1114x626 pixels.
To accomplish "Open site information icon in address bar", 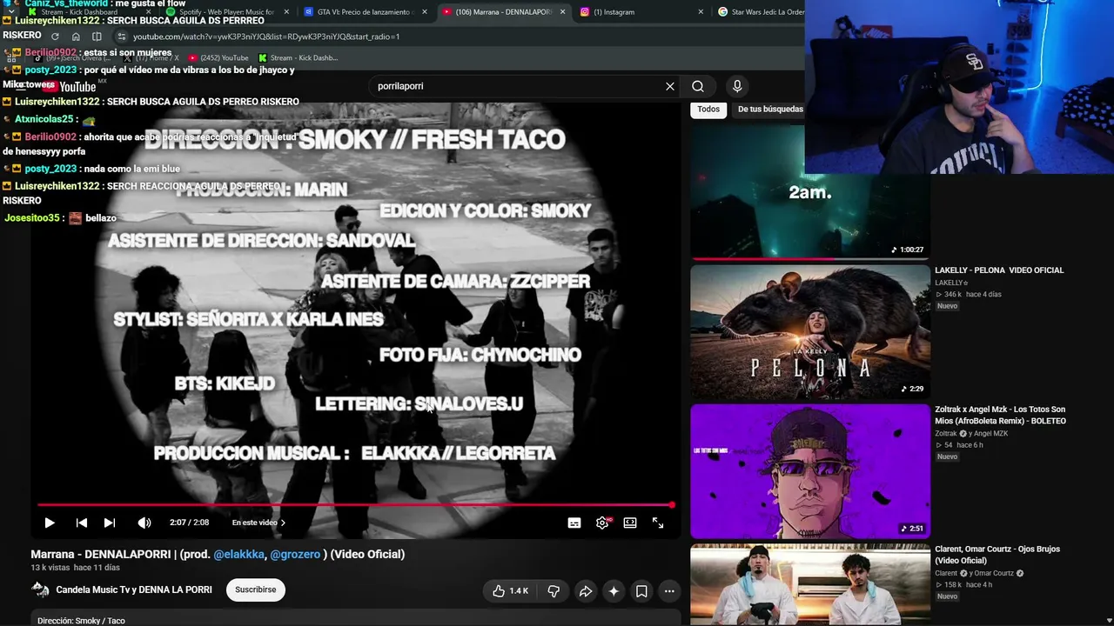I will pyautogui.click(x=122, y=37).
